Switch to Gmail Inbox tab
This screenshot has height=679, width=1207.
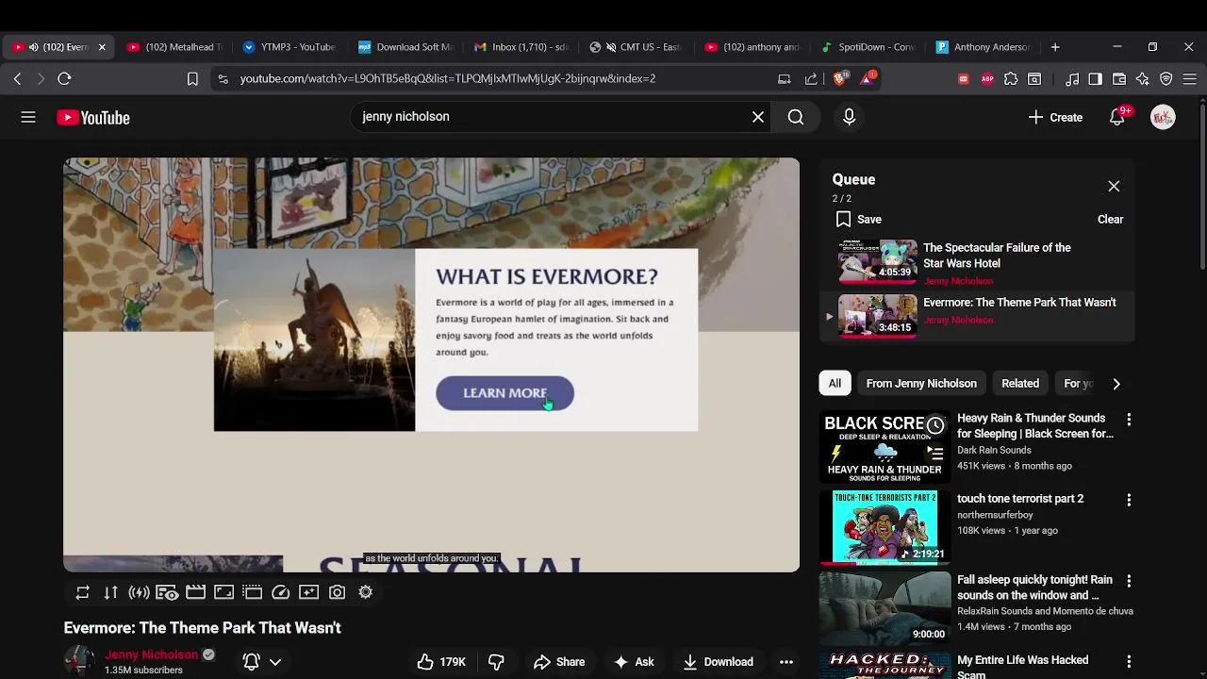click(521, 47)
